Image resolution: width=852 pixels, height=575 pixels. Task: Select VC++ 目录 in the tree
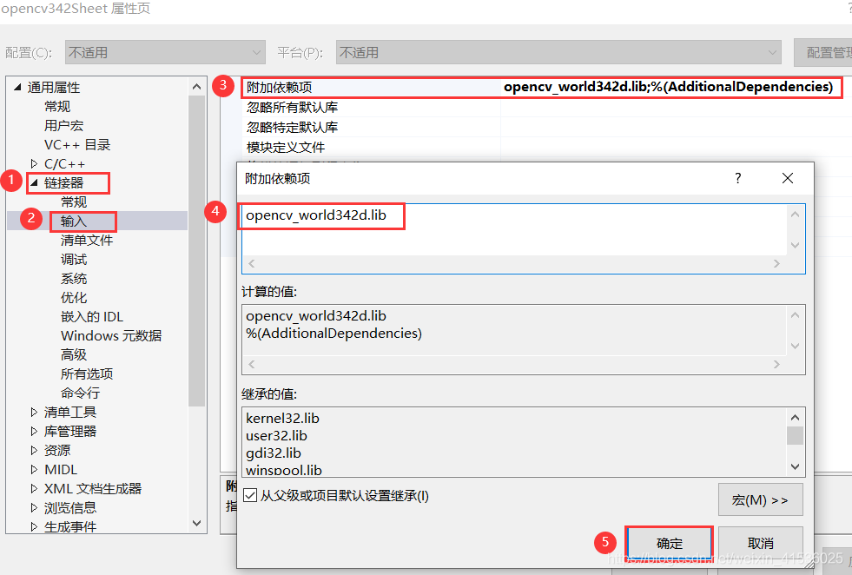point(77,144)
